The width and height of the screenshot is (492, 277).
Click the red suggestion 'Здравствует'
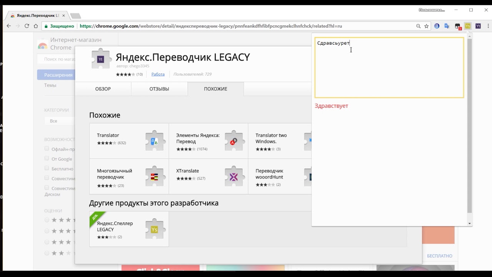[331, 106]
